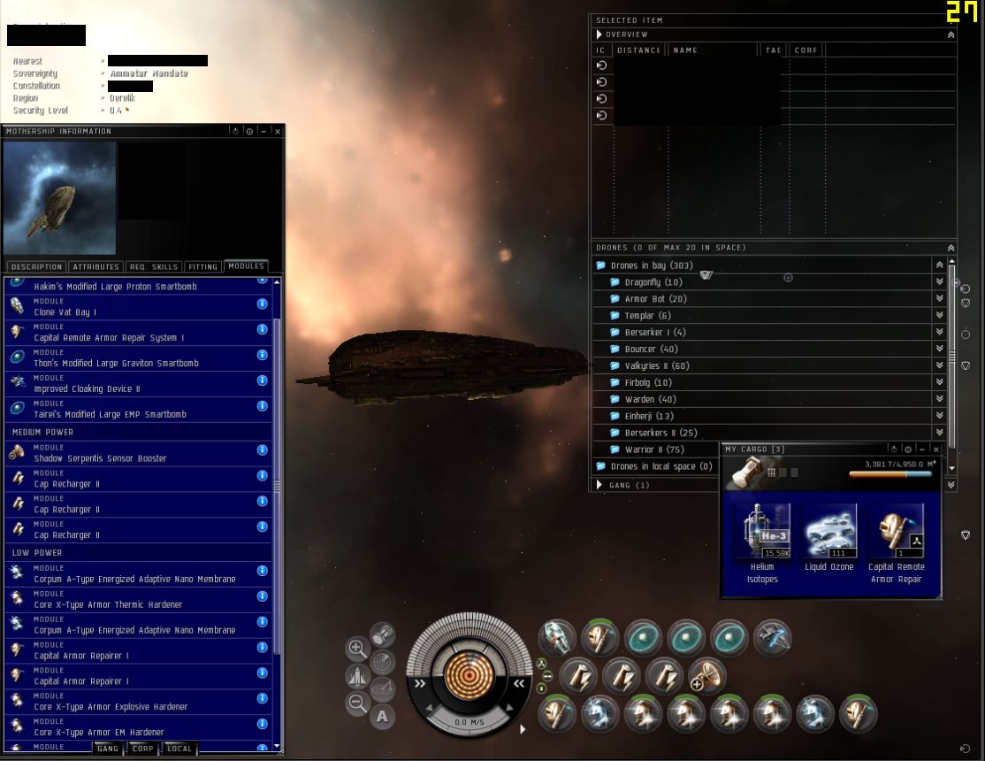Toggle the small green minus icon beside the capacitor

coord(547,676)
